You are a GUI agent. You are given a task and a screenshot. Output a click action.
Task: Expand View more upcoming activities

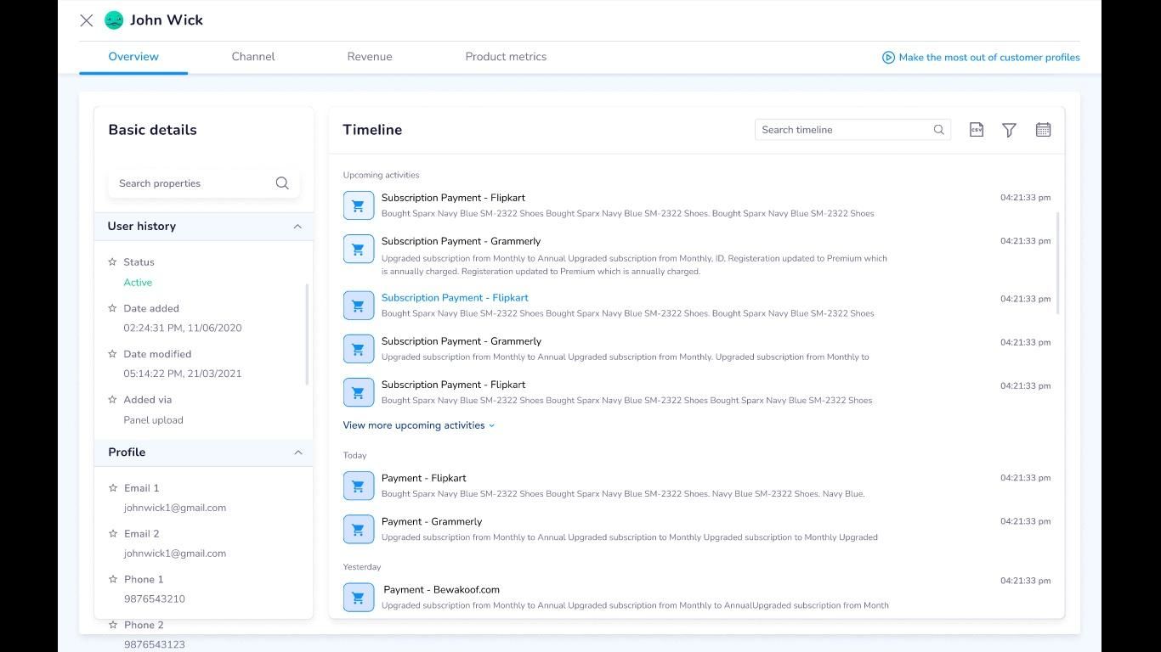click(x=418, y=425)
